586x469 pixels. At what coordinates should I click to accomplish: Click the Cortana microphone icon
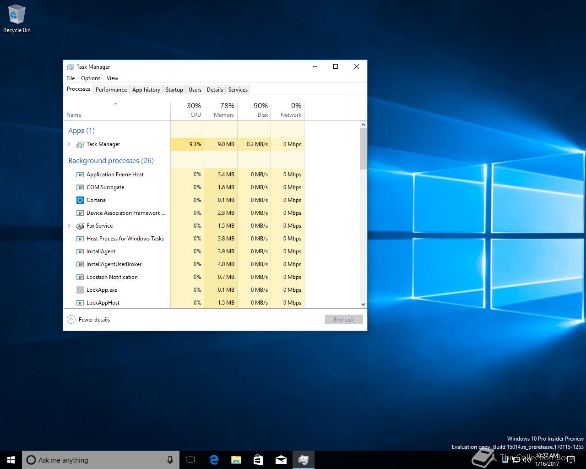pyautogui.click(x=170, y=460)
